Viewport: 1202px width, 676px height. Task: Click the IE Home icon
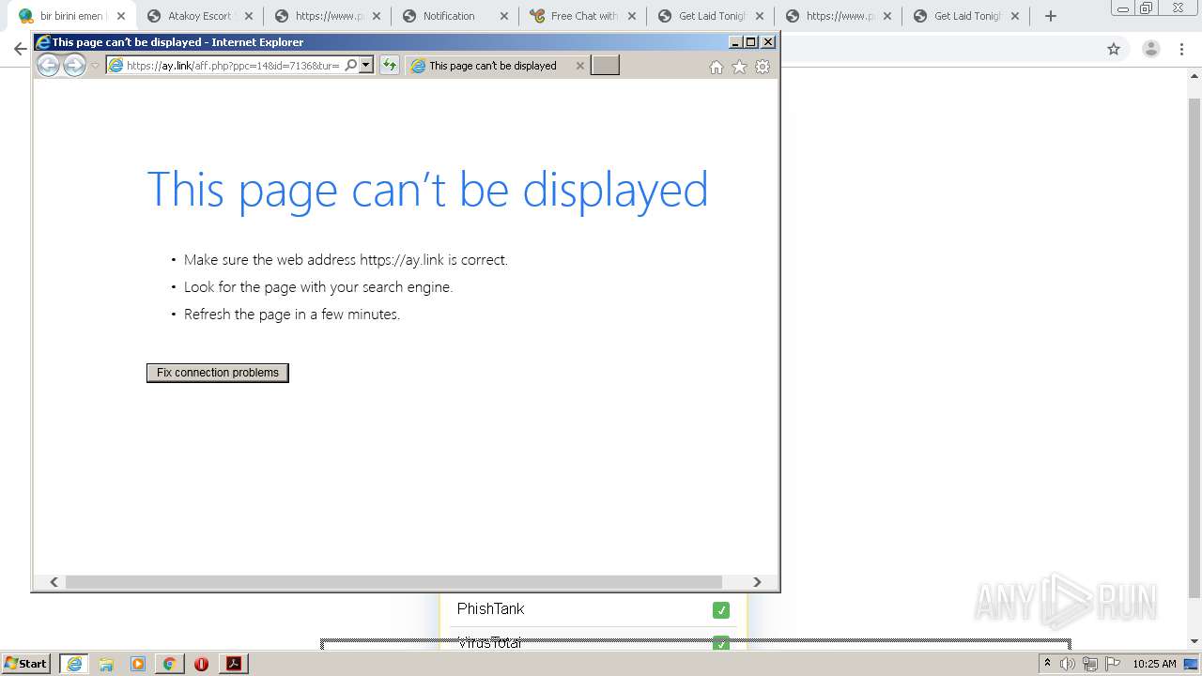coord(717,67)
